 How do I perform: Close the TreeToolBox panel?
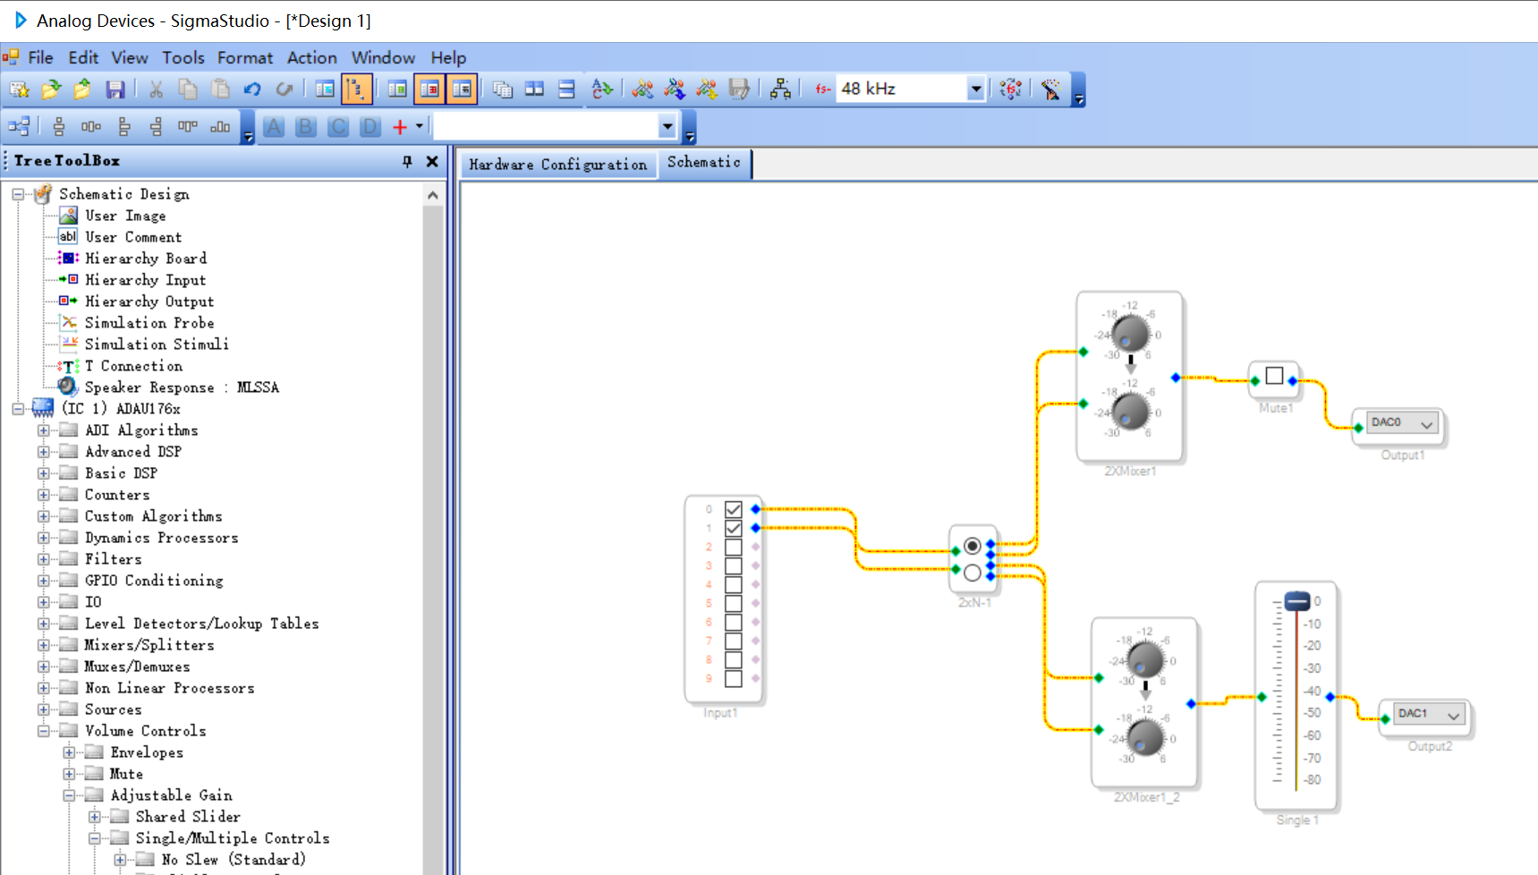[x=432, y=161]
